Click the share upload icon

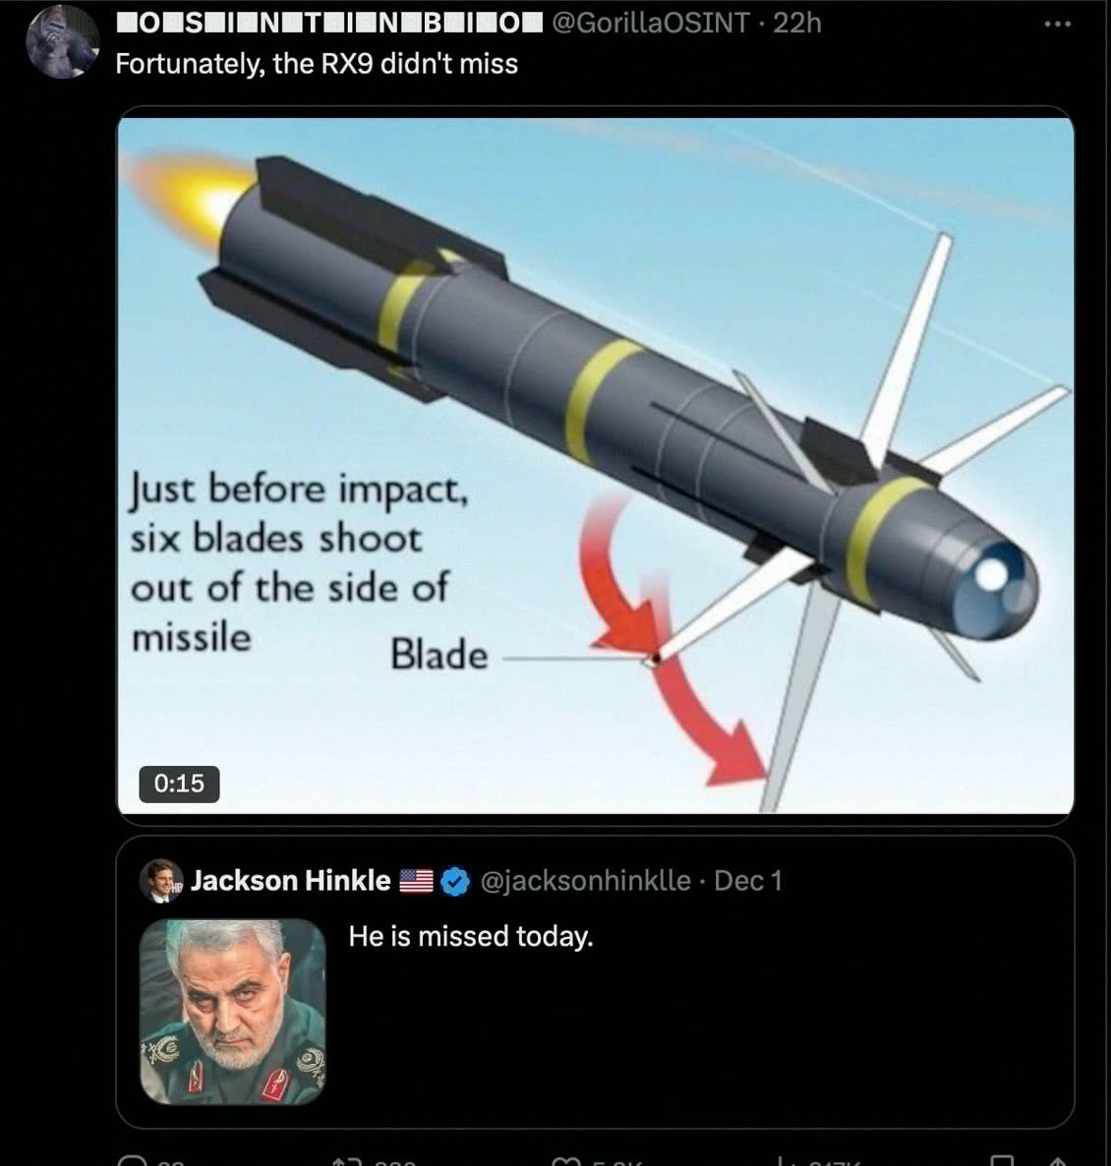pyautogui.click(x=1057, y=1161)
